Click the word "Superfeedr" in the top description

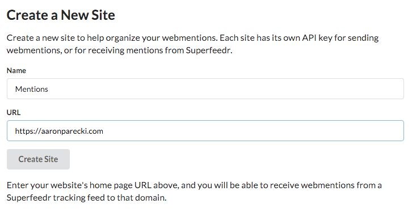[208, 50]
